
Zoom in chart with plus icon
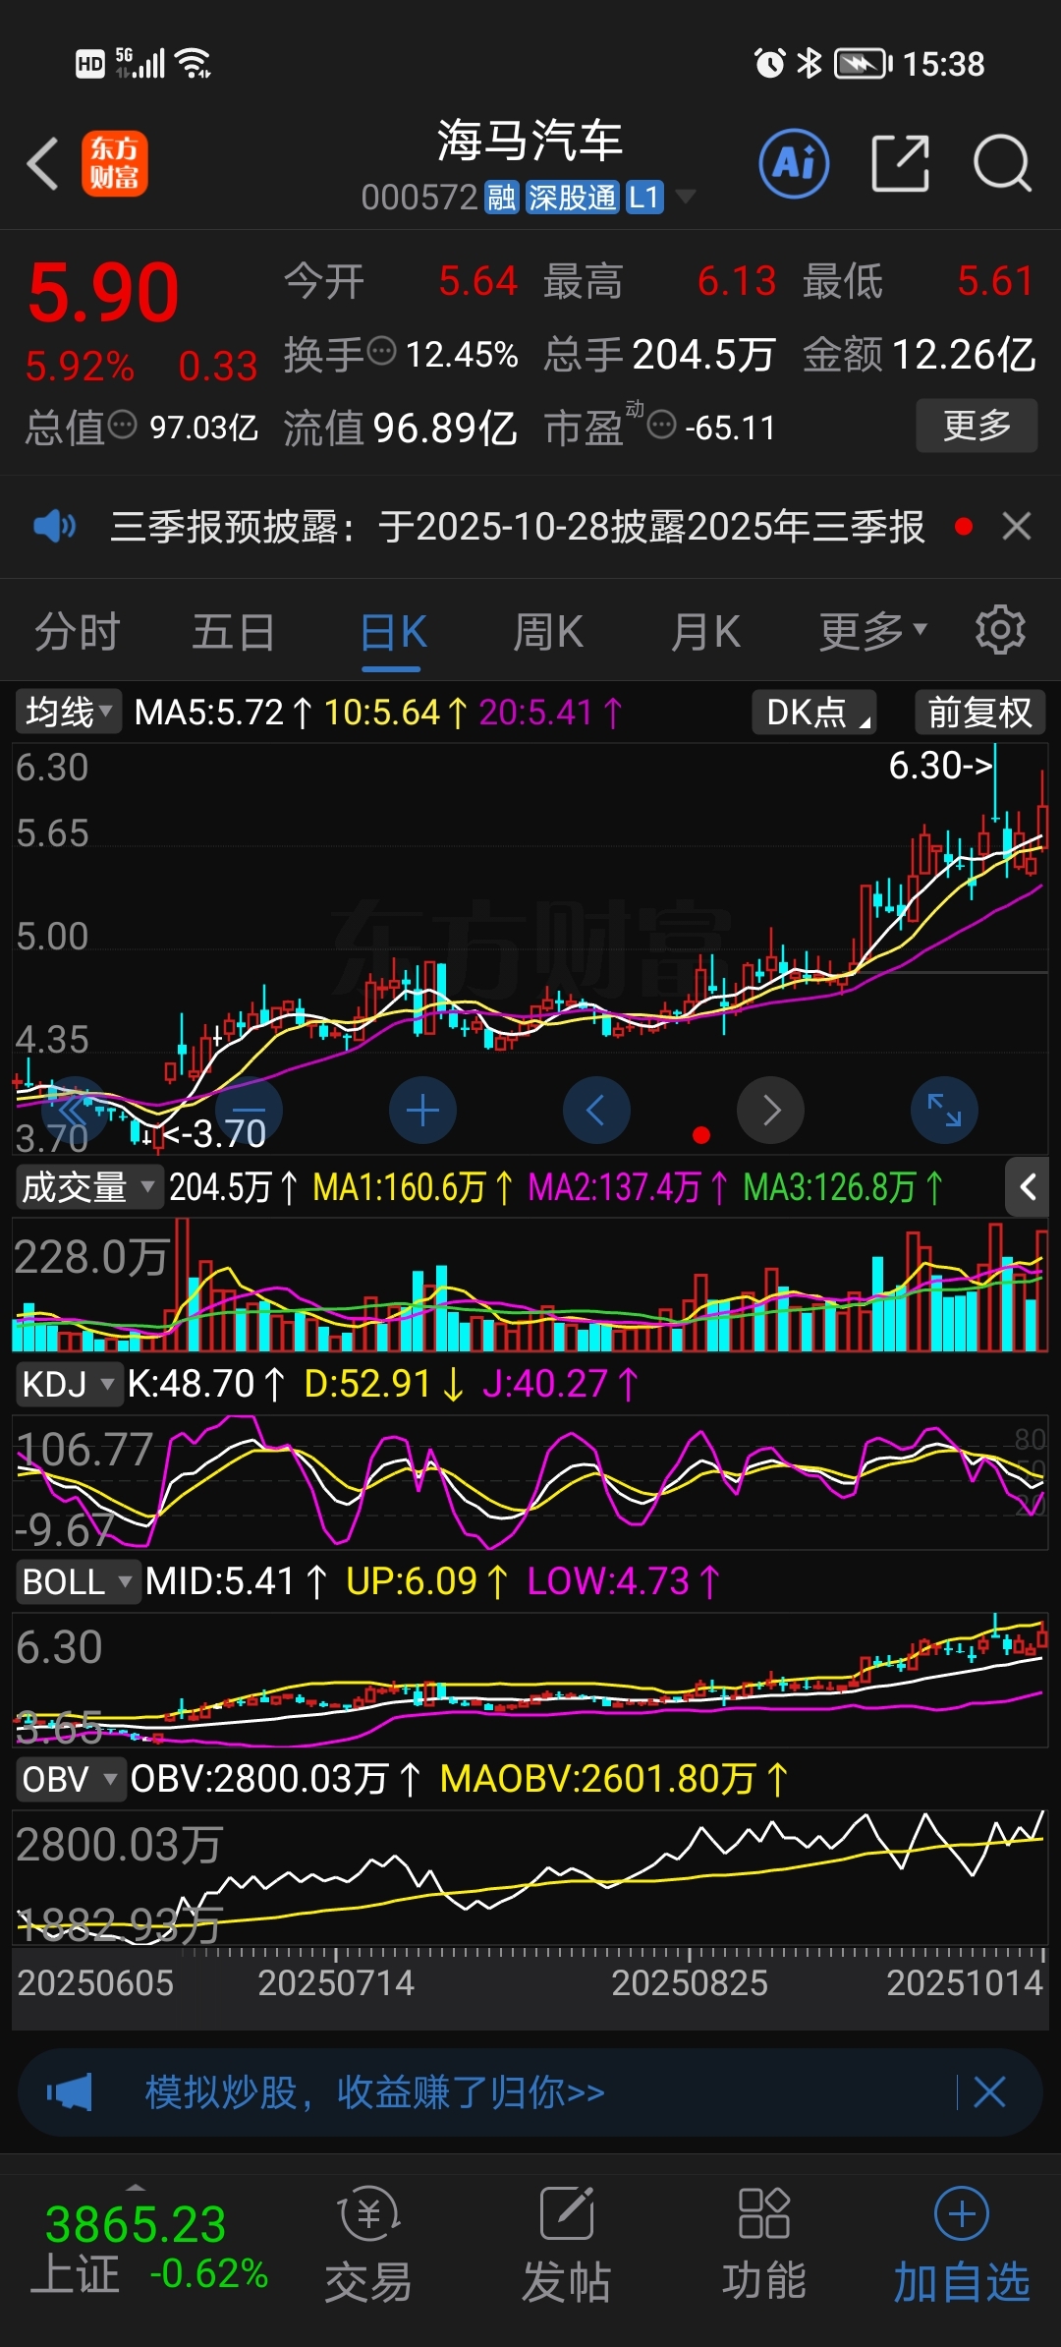[x=422, y=1111]
